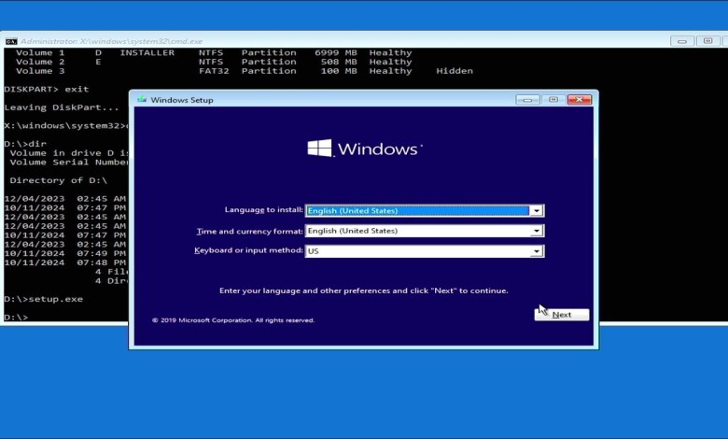
Task: Click the Microsoft Corporation copyright text
Action: pyautogui.click(x=233, y=320)
